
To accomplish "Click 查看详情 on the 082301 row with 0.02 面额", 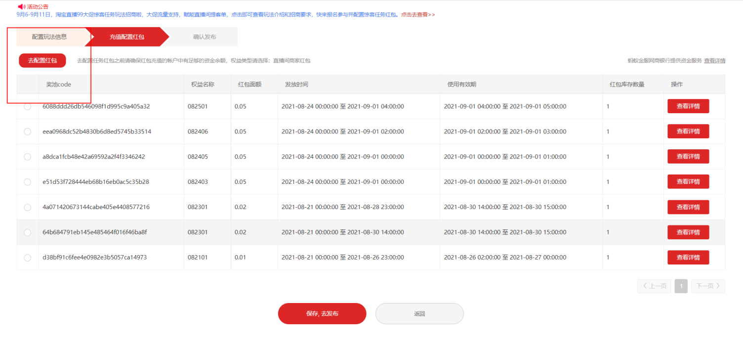I will (688, 207).
